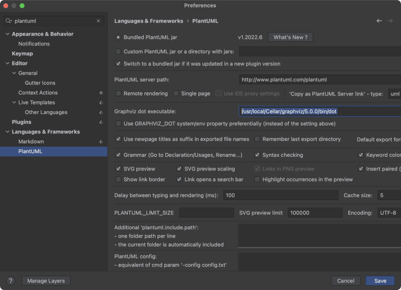Viewport: 401px width, 290px height.
Task: Open the search history dropdown arrow
Action: click(11, 21)
